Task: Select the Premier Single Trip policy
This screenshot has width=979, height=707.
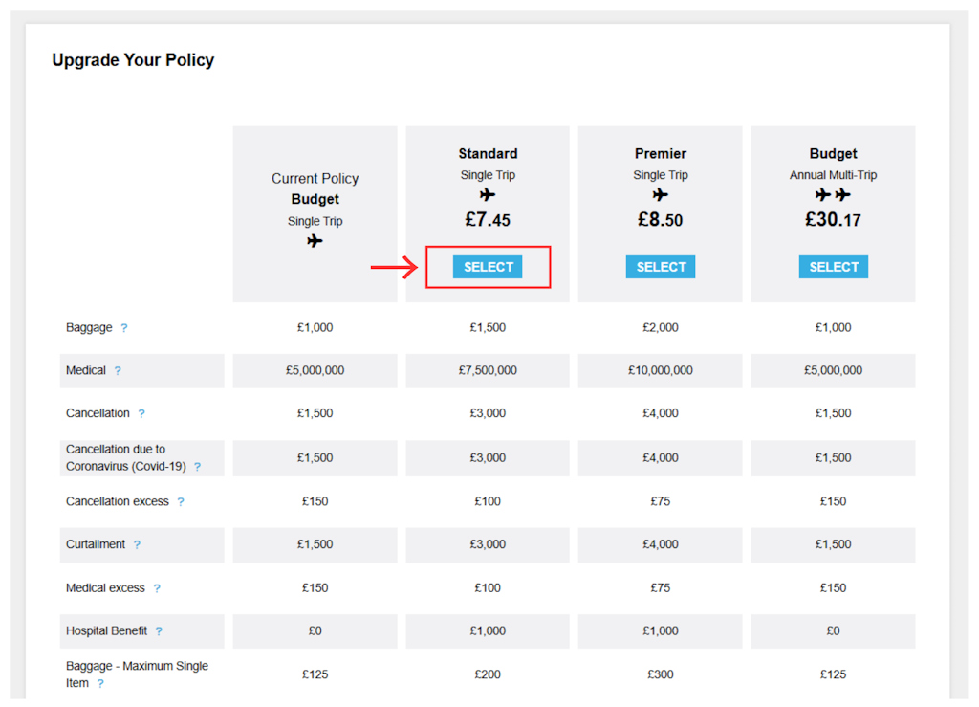Action: pos(661,267)
